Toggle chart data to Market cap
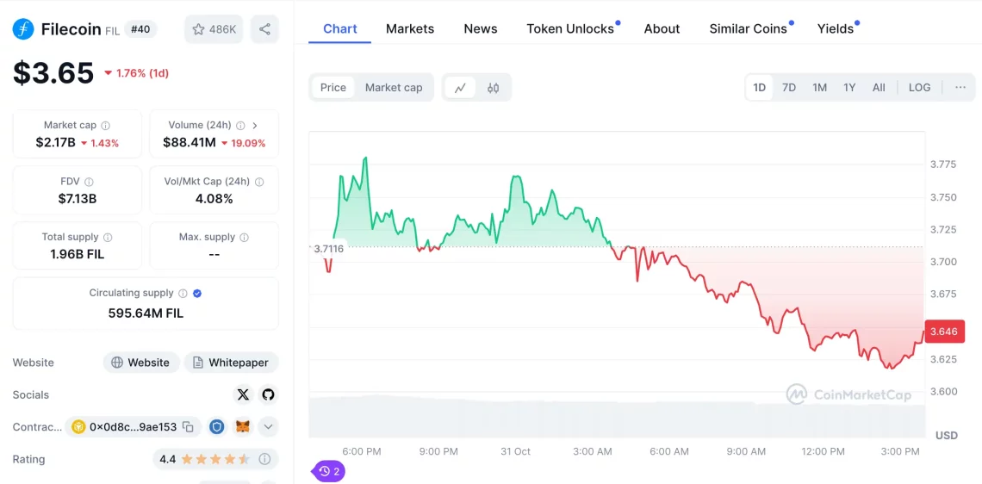 [x=394, y=88]
